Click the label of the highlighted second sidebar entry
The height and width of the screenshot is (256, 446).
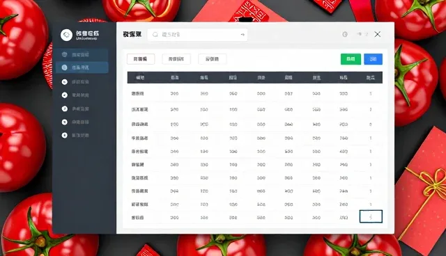click(81, 67)
